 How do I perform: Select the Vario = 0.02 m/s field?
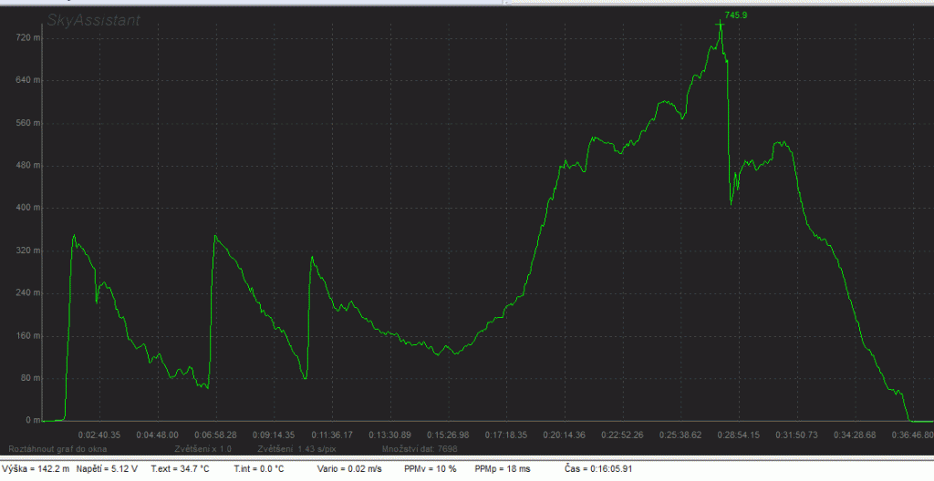click(x=348, y=468)
